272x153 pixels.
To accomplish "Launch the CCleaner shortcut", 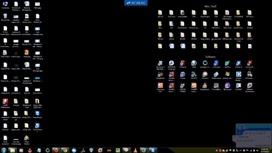I will [183, 64].
